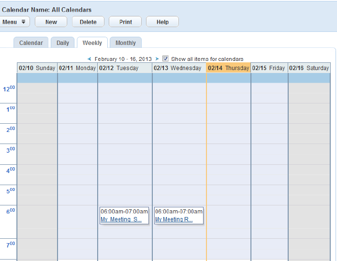This screenshot has width=337, height=261.
Task: Click the Delete button
Action: pos(88,22)
